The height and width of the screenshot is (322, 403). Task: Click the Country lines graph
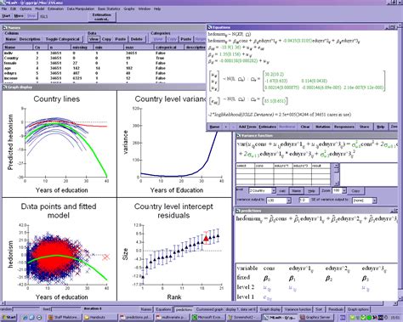point(60,144)
